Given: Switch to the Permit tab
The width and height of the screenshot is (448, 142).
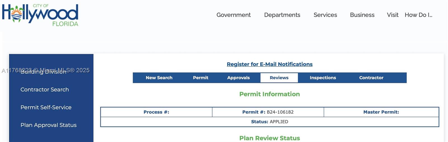Looking at the screenshot, I should point(200,78).
